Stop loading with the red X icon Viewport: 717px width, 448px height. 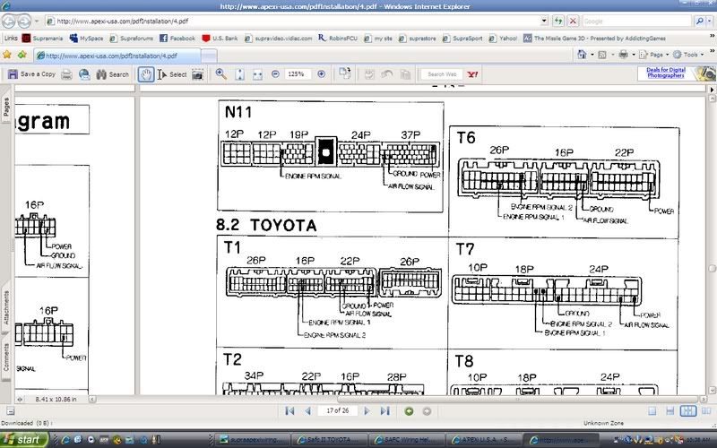(573, 21)
